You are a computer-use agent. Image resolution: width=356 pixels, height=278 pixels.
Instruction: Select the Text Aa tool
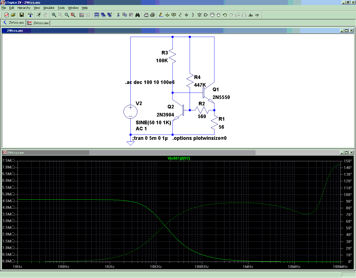(x=251, y=15)
